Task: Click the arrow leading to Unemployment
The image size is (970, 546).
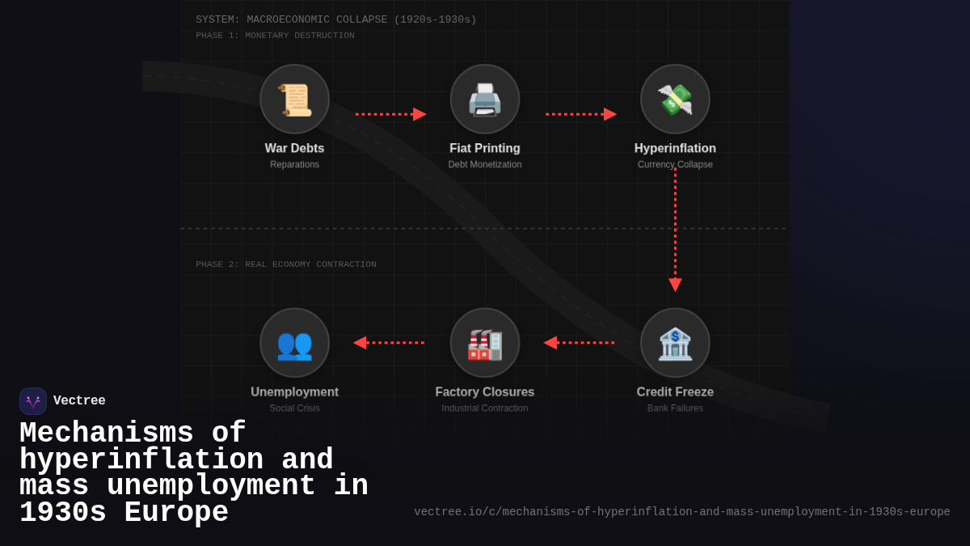Action: [x=390, y=342]
